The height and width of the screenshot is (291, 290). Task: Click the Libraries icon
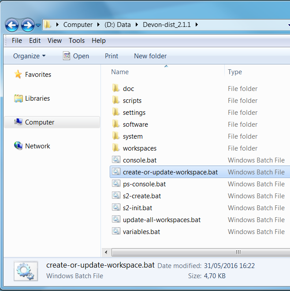[19, 98]
